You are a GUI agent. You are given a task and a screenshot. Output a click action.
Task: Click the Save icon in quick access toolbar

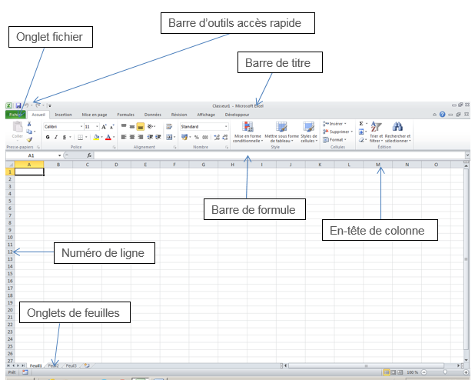[x=18, y=105]
